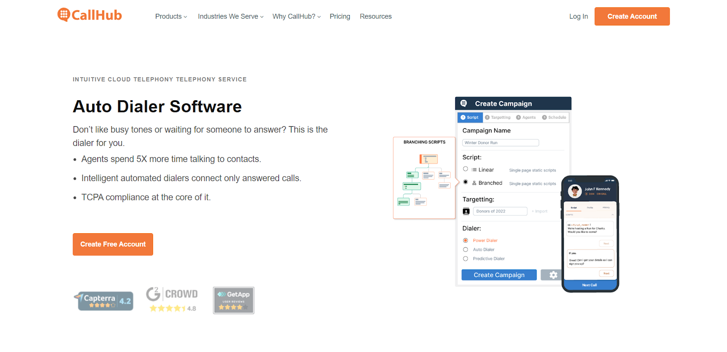Click the Branching Scripts diagram thumbnail
The height and width of the screenshot is (352, 727).
click(424, 178)
